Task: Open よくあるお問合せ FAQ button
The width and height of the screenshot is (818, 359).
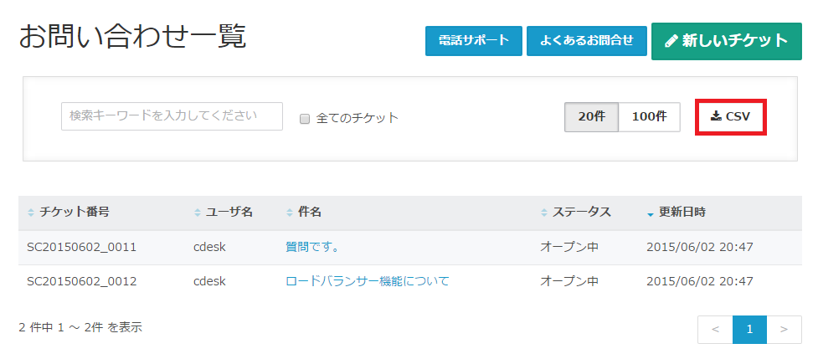Action: click(586, 41)
